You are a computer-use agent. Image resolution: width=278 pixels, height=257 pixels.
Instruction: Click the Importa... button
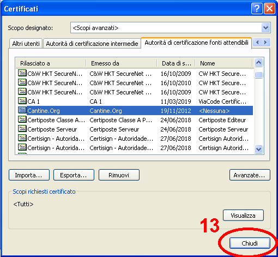tap(29, 175)
